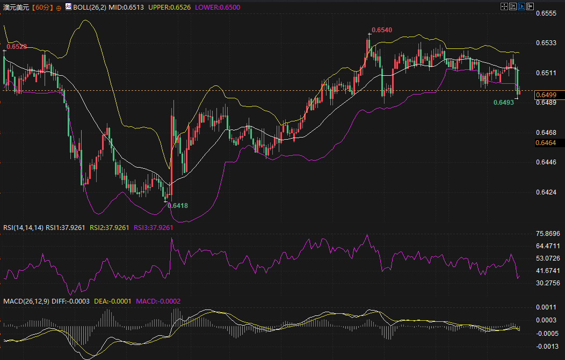Click the MACD axis value -0.0005
565x360 pixels.
click(546, 333)
